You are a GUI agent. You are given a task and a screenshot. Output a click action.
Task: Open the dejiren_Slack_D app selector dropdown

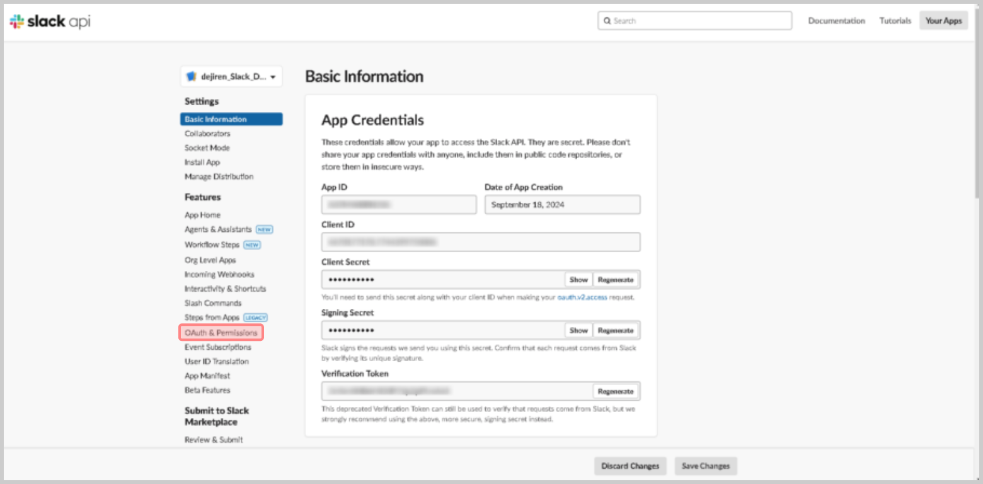tap(231, 77)
